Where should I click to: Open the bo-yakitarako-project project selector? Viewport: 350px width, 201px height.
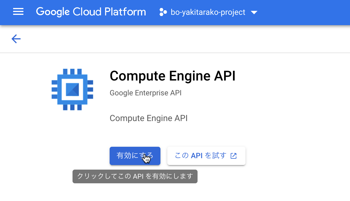(x=208, y=12)
